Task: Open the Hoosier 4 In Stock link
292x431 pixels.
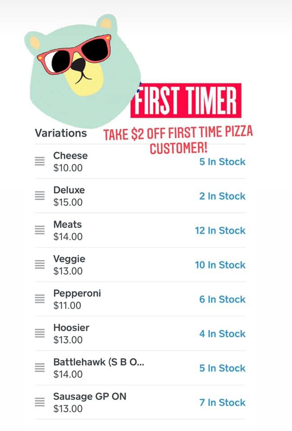Action: [x=222, y=334]
